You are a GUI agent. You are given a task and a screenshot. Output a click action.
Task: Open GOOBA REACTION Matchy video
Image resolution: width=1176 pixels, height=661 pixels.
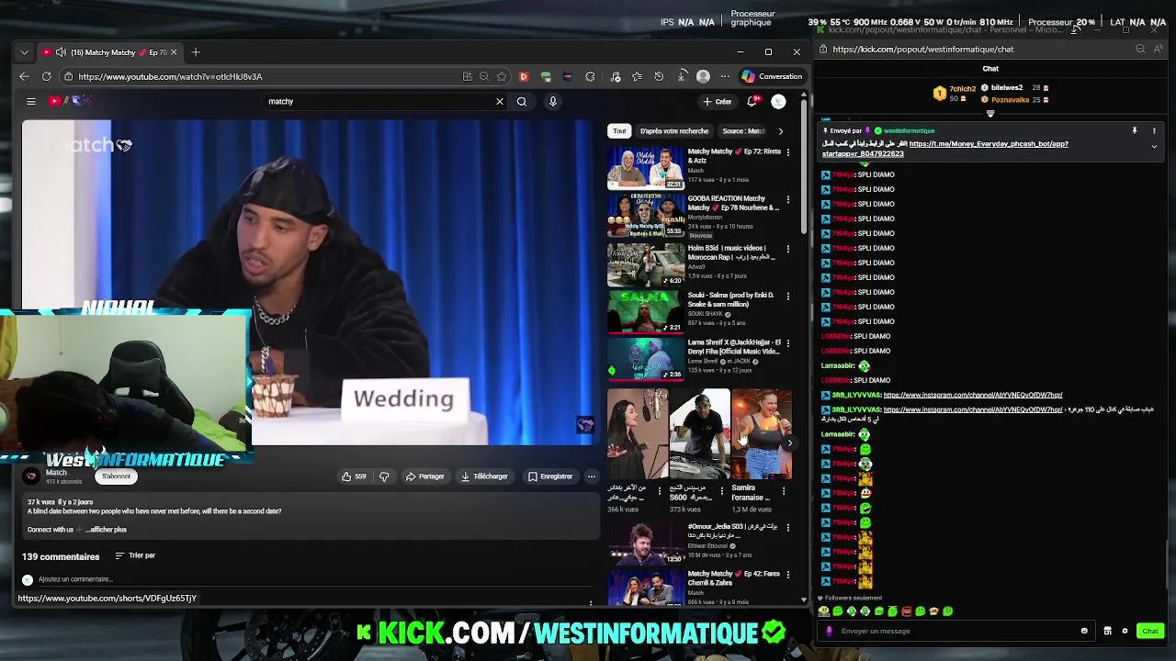coord(646,216)
